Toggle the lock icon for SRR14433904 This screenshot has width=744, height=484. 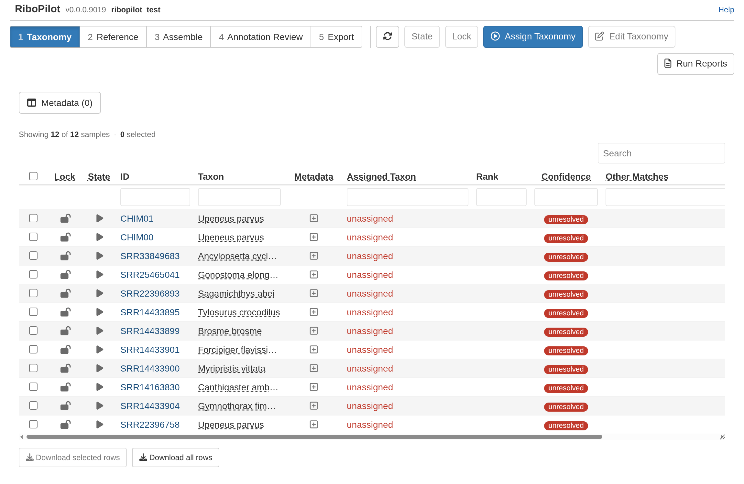click(x=65, y=406)
